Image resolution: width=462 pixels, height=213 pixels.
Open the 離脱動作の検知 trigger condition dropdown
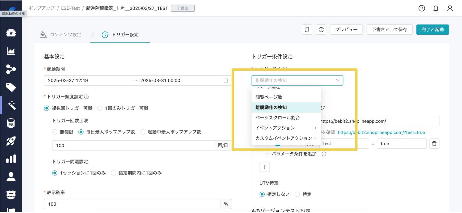coord(297,80)
